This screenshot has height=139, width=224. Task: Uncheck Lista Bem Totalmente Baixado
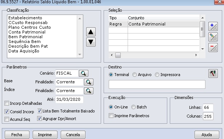pos(39,111)
